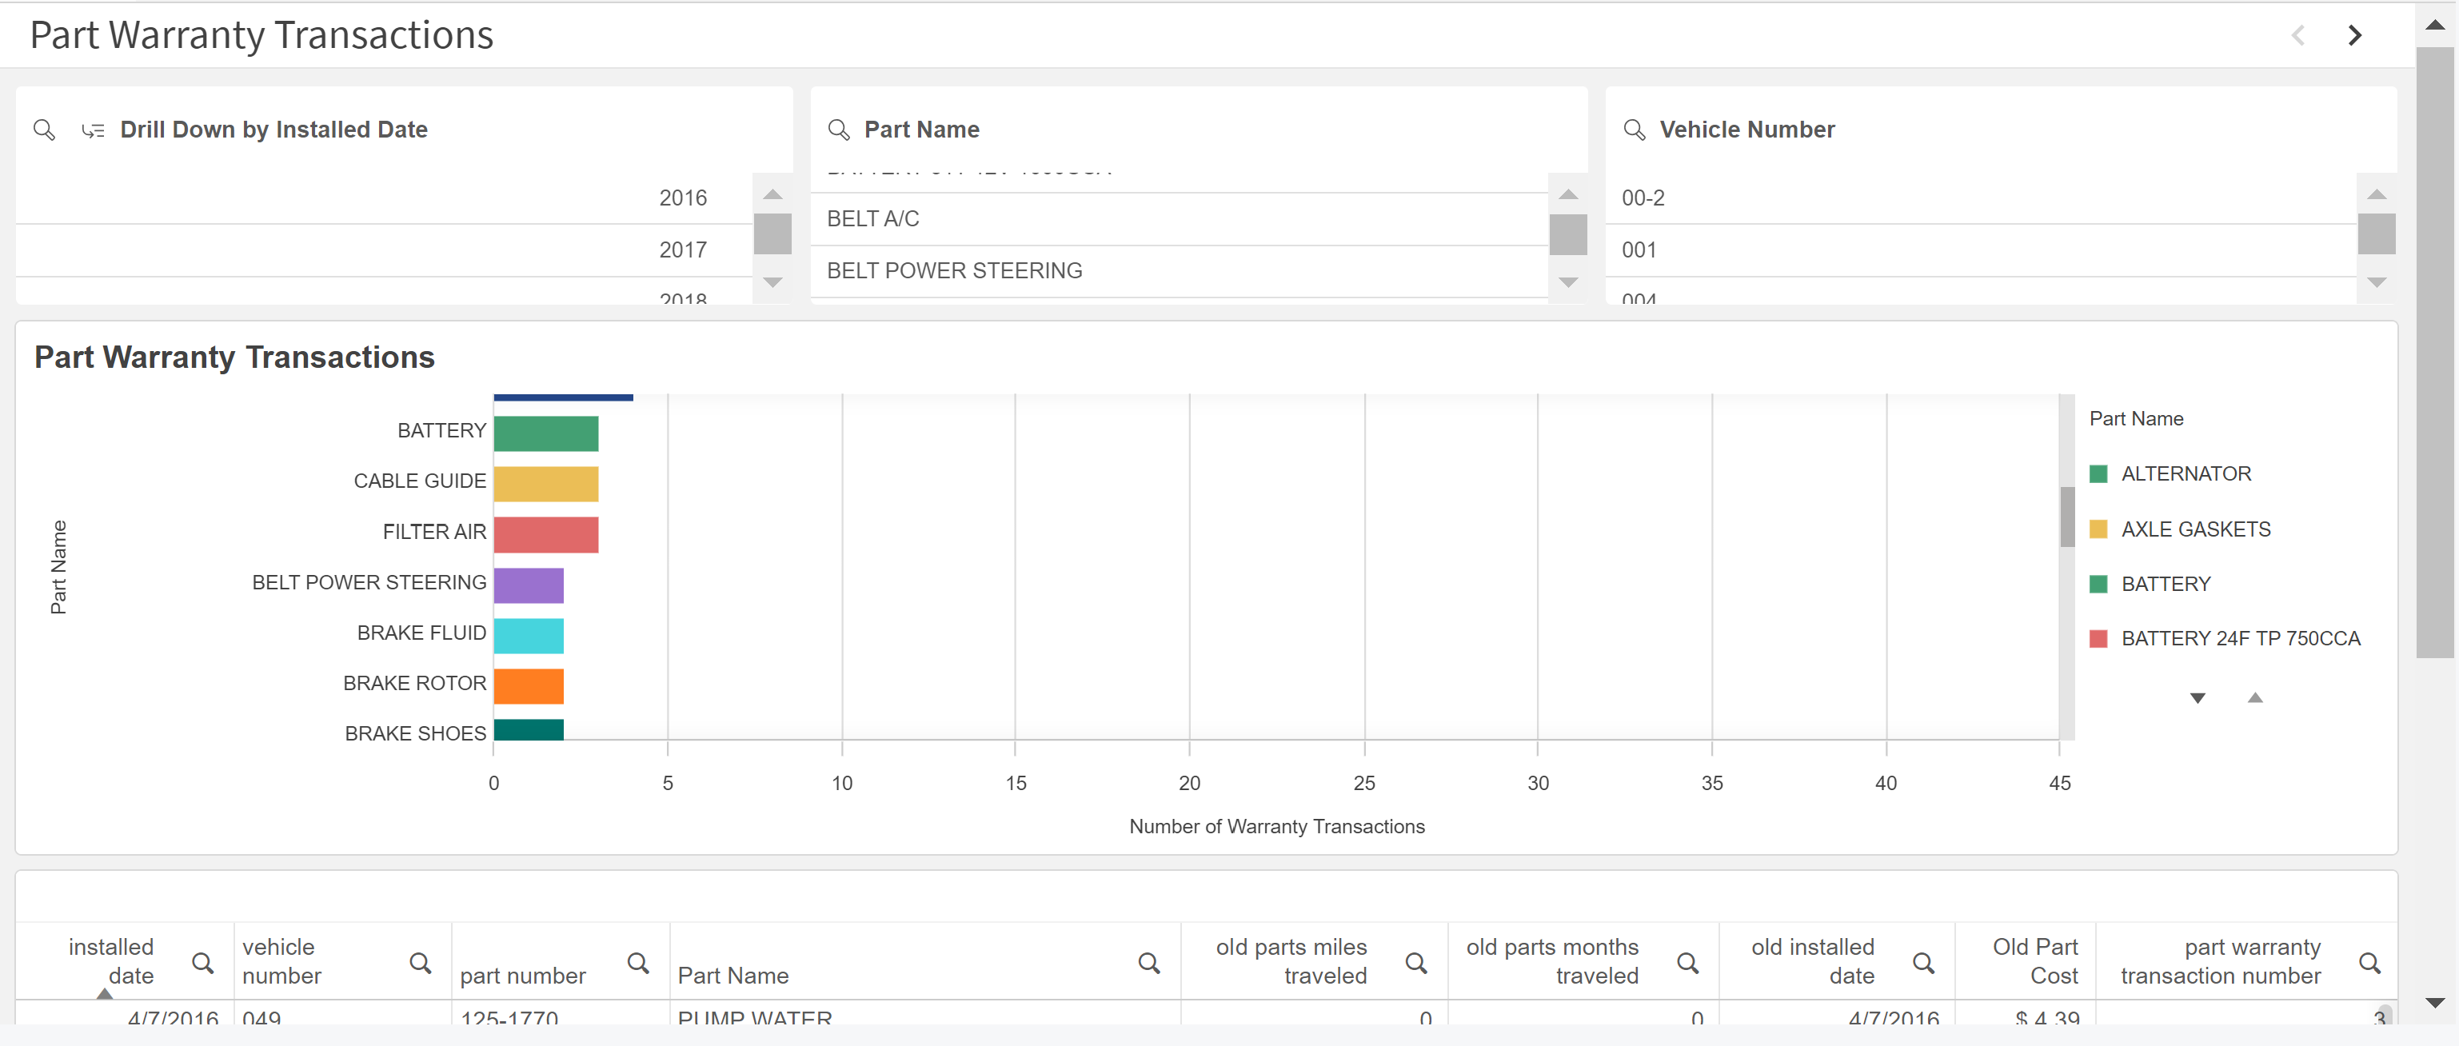Open search in Vehicle Number filter pane
The height and width of the screenshot is (1046, 2459).
tap(1635, 129)
